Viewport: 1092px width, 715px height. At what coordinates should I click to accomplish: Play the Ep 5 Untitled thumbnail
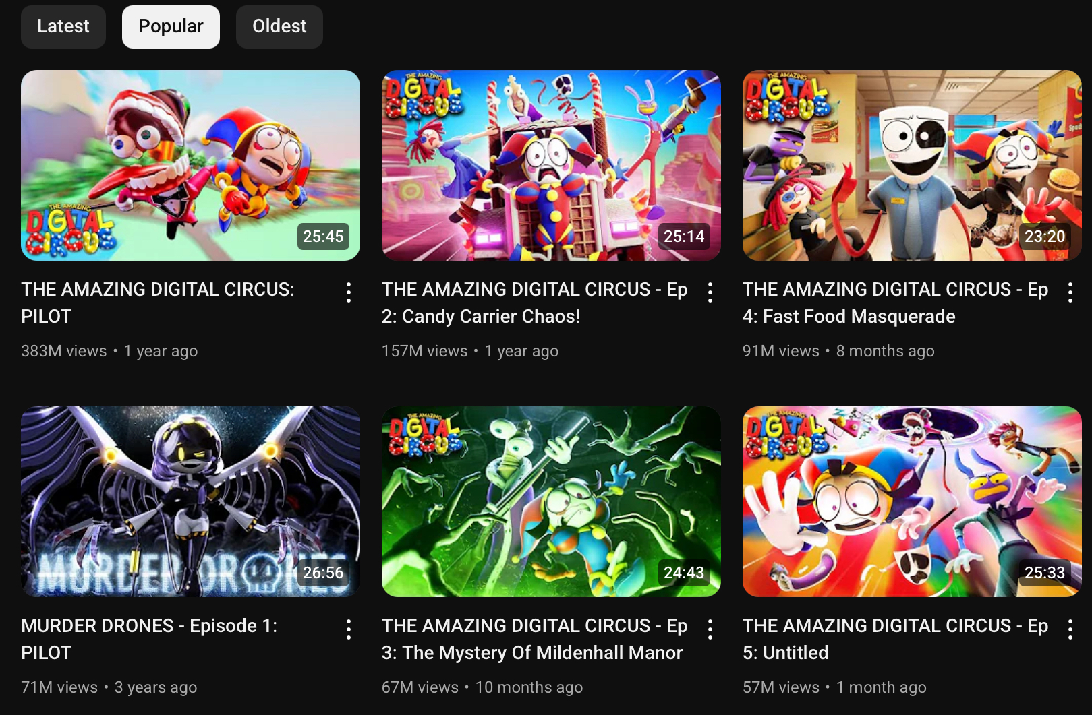[912, 501]
